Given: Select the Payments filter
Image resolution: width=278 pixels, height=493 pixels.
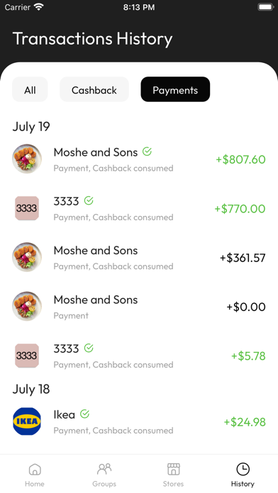Looking at the screenshot, I should tap(175, 90).
